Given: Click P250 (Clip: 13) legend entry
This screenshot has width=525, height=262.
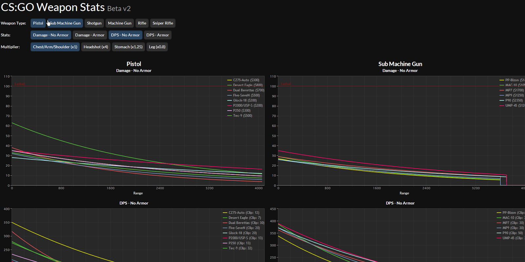Looking at the screenshot, I should tap(237, 243).
